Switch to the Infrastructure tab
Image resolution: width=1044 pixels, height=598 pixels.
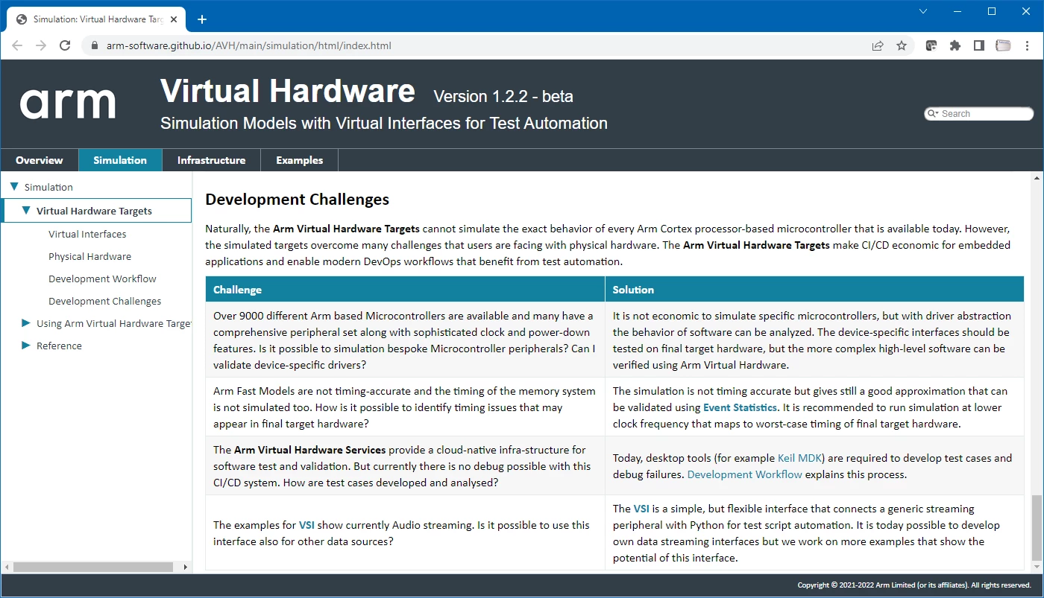pyautogui.click(x=211, y=160)
